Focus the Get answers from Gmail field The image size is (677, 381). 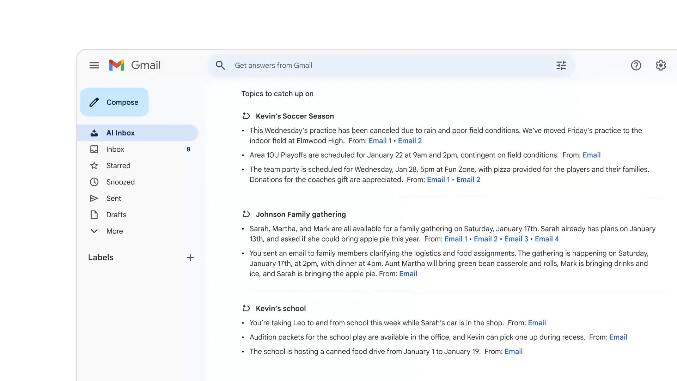tap(388, 65)
